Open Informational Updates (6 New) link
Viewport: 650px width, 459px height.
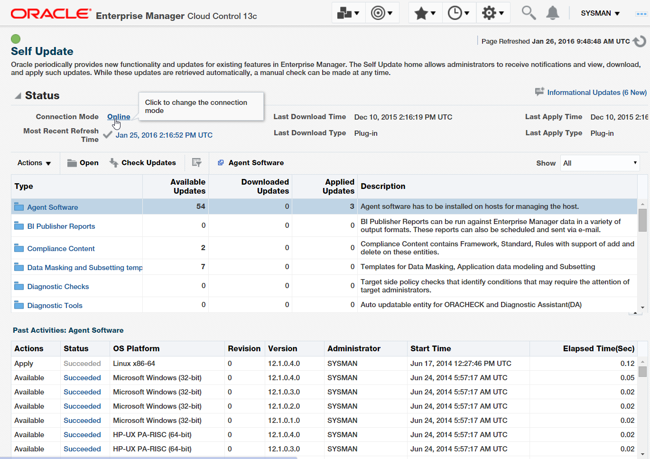point(597,93)
